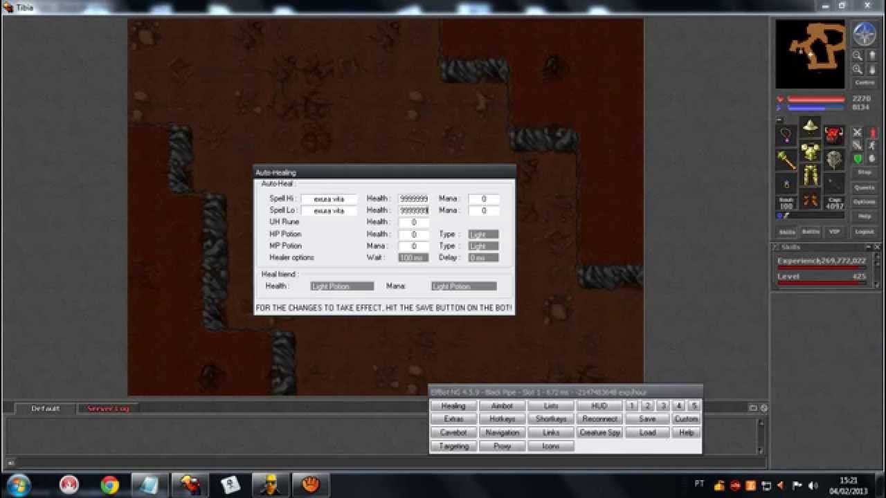Zoom in the minimap with the lower magnifier

coord(858,69)
